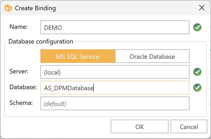Click the Database: label

pos(23,87)
